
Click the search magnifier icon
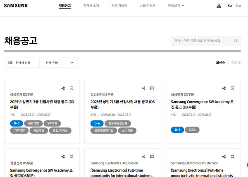pyautogui.click(x=236, y=41)
